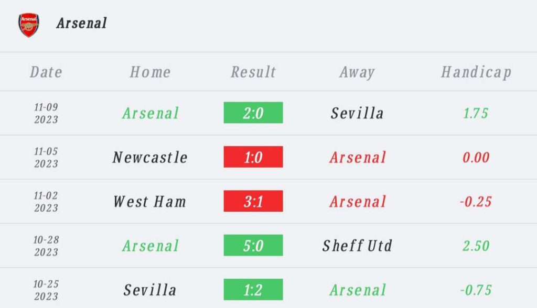Select Sevilla as away team on 11-09
The height and width of the screenshot is (308, 537).
coord(357,113)
